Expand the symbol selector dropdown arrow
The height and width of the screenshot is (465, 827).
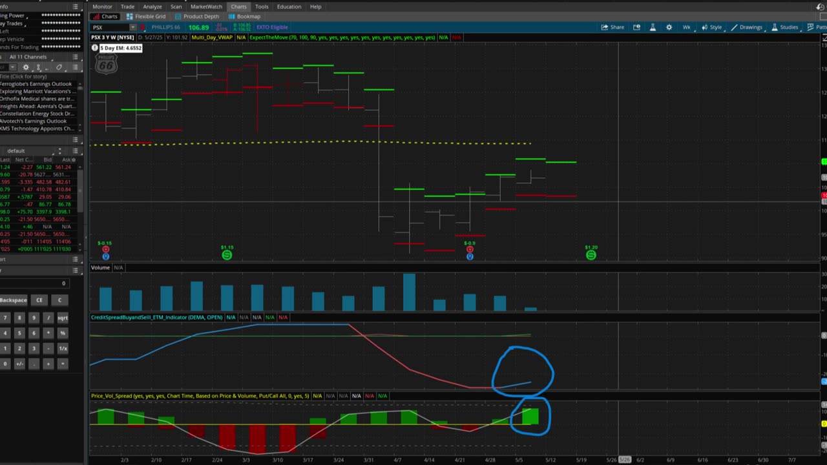[132, 27]
